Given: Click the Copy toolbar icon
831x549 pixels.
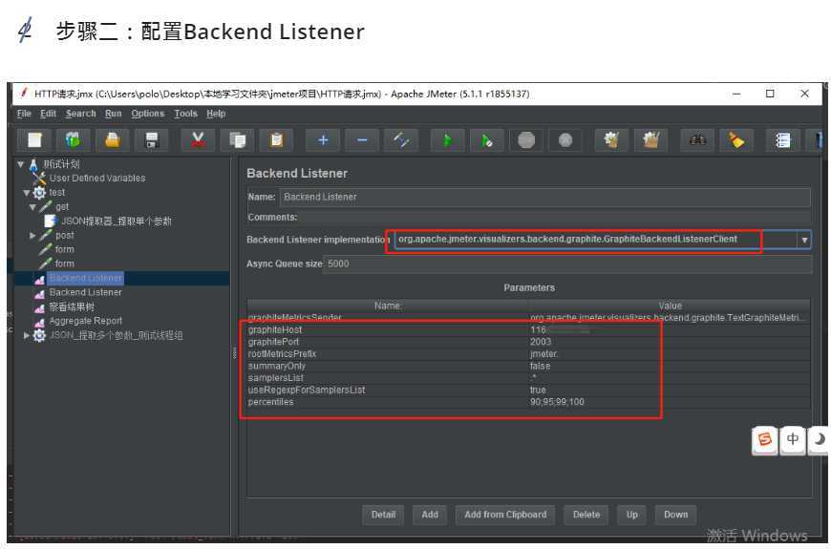Looking at the screenshot, I should pyautogui.click(x=237, y=140).
